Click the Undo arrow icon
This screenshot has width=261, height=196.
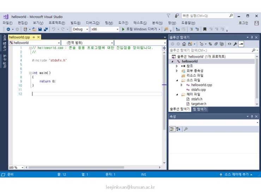pos(54,29)
